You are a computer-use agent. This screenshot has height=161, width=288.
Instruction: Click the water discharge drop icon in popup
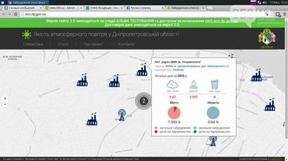[193, 85]
